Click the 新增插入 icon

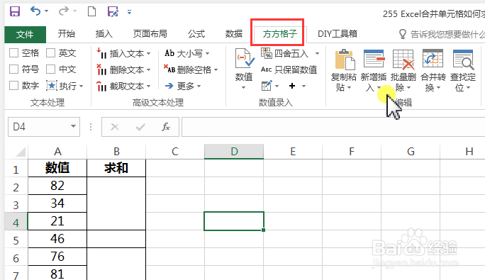click(x=374, y=59)
